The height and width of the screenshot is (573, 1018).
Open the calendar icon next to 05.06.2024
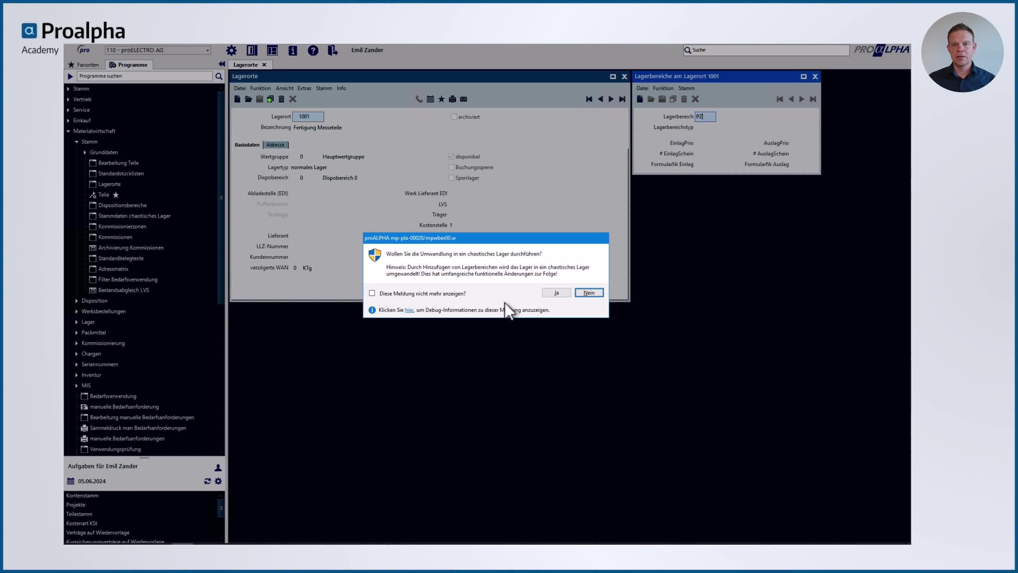coord(71,481)
